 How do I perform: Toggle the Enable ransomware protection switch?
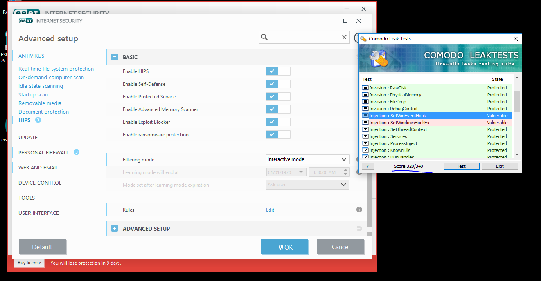point(278,134)
